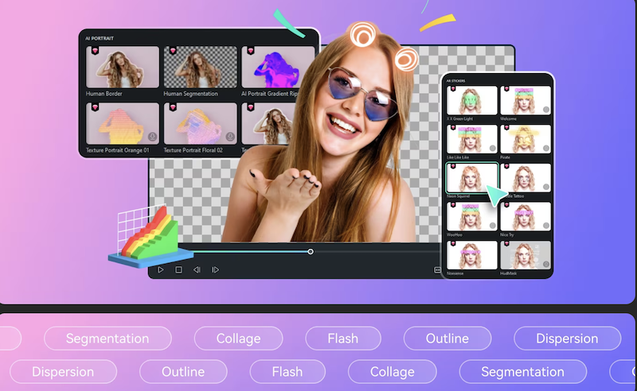Choose the Welcome AR sticker
This screenshot has height=391, width=637.
526,100
